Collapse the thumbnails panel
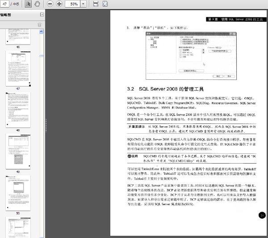Image resolution: width=268 pixels, height=238 pixels. coord(42,15)
